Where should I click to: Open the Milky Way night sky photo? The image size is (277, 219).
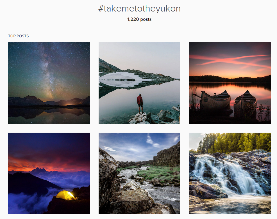49,83
